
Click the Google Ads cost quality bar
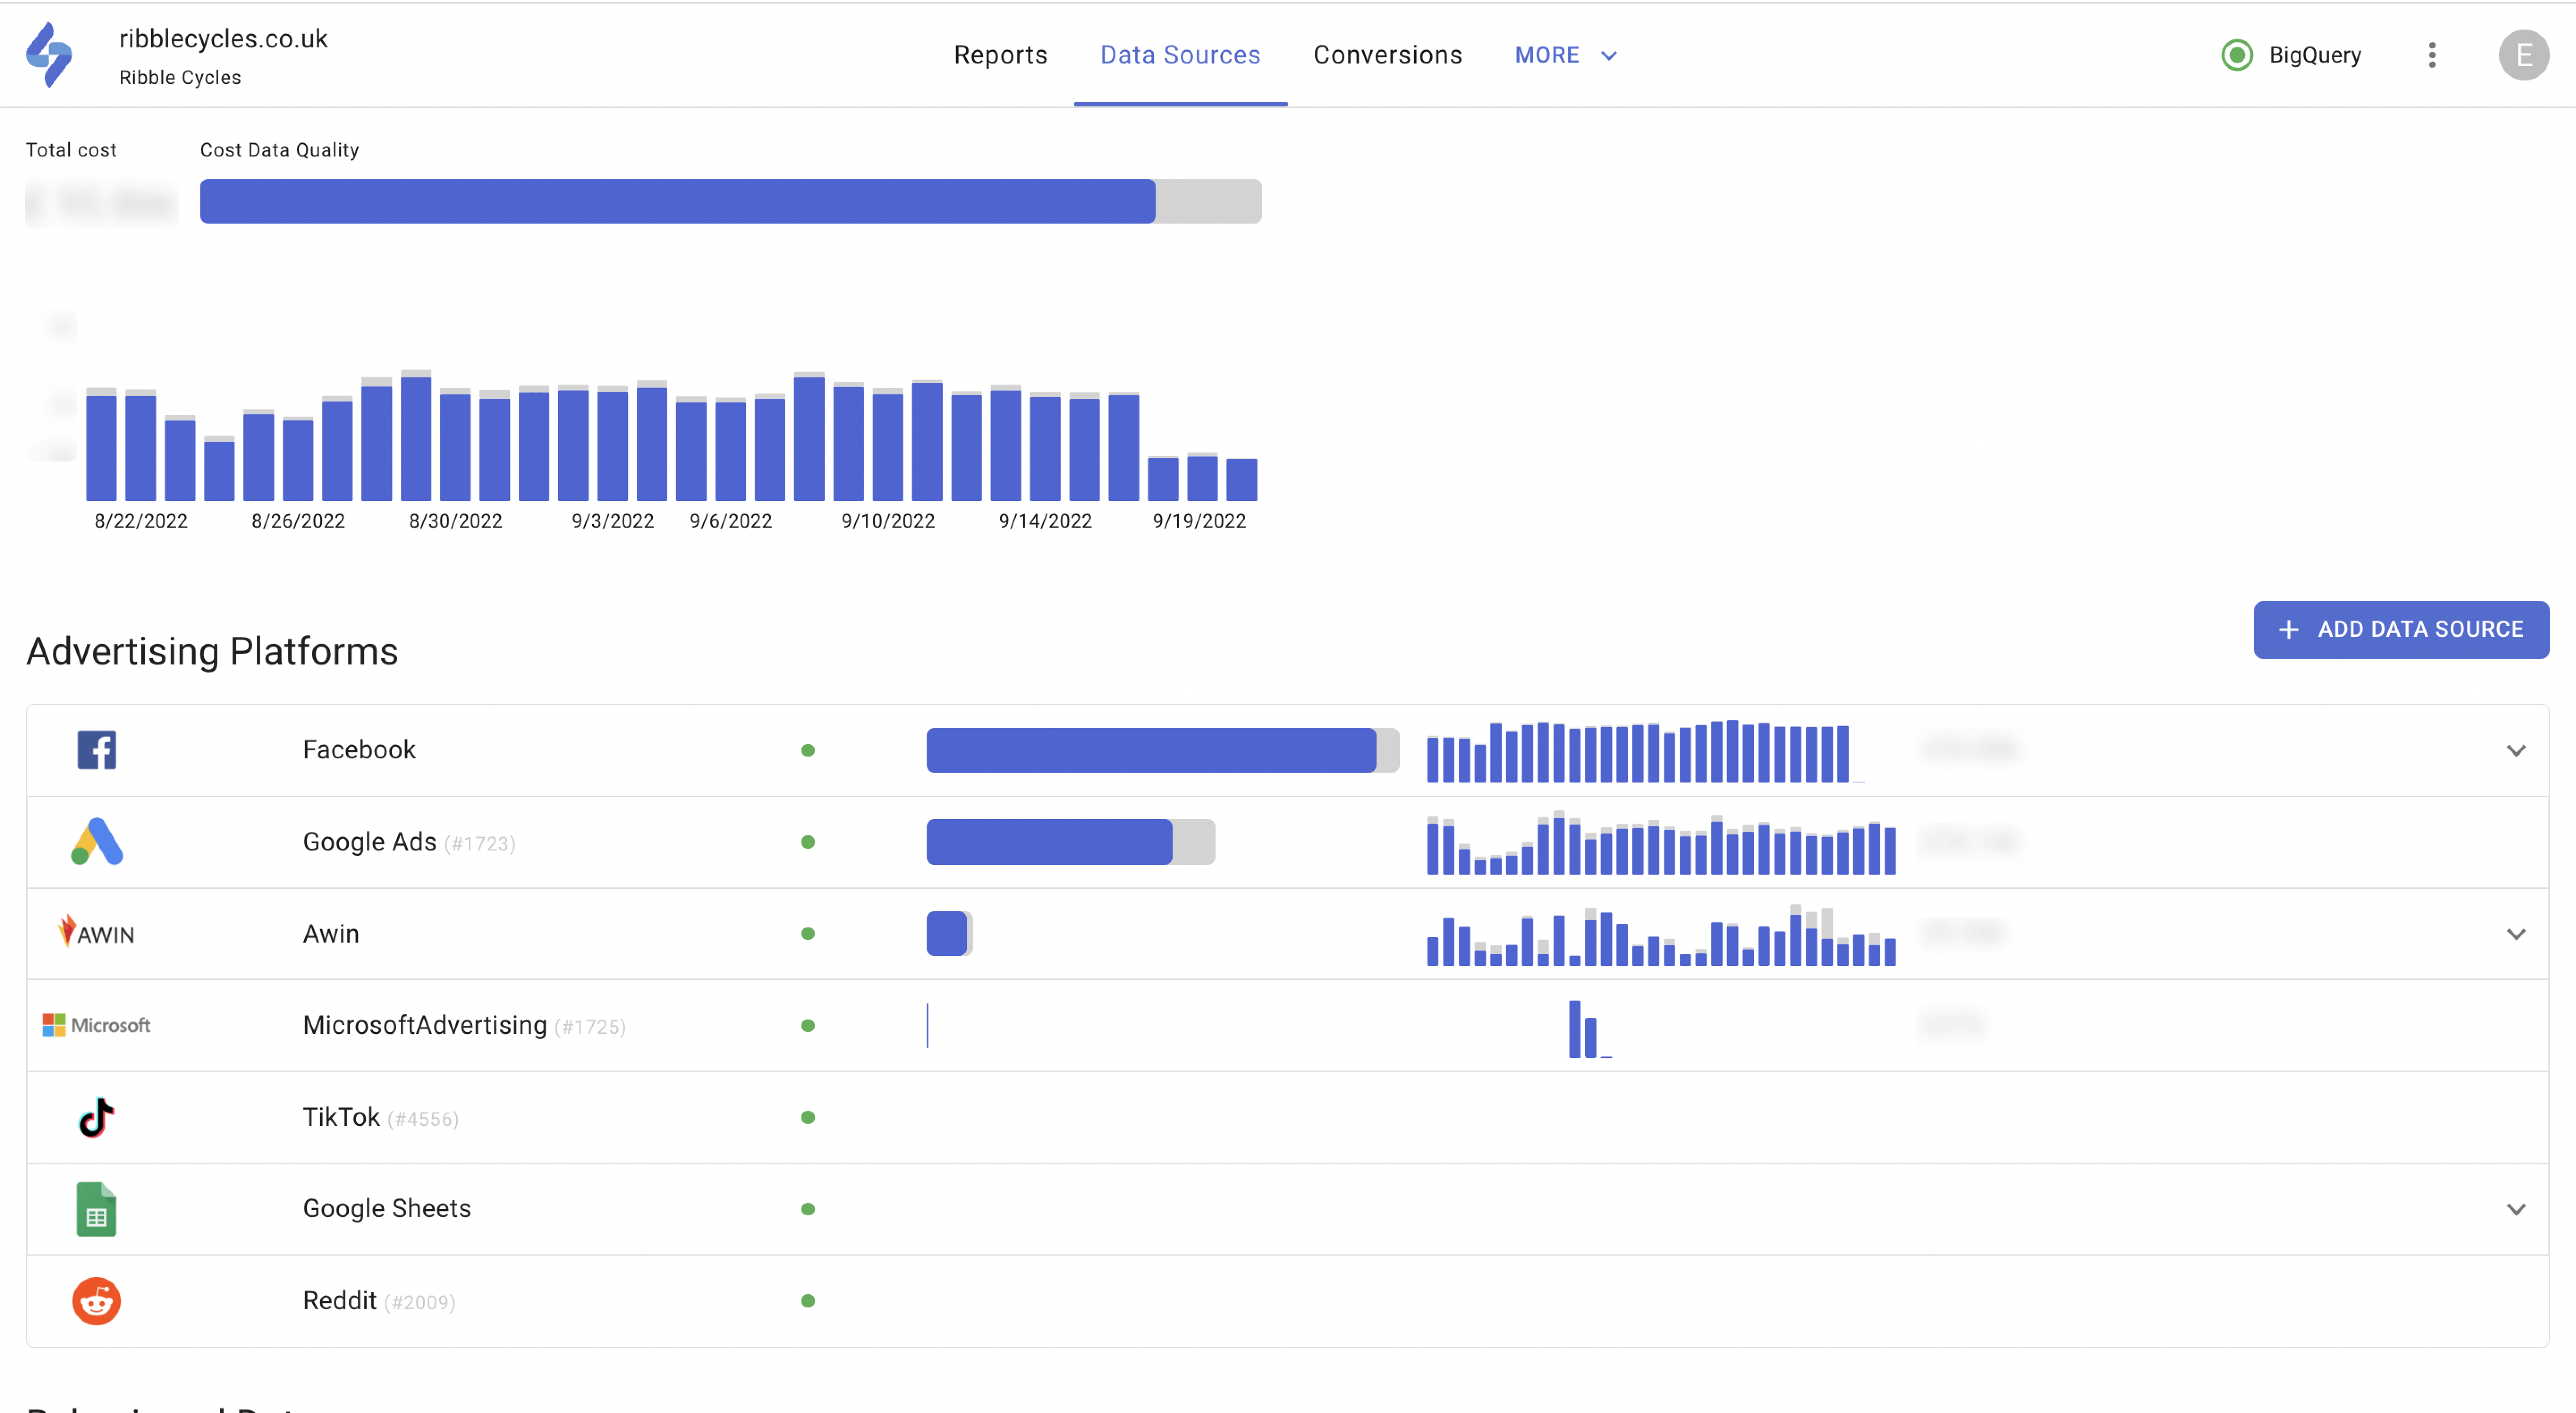tap(1070, 842)
